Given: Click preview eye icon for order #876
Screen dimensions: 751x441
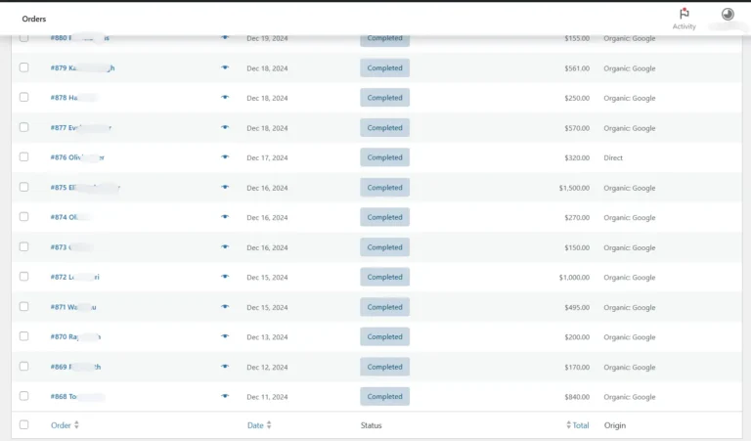Looking at the screenshot, I should [x=225, y=157].
